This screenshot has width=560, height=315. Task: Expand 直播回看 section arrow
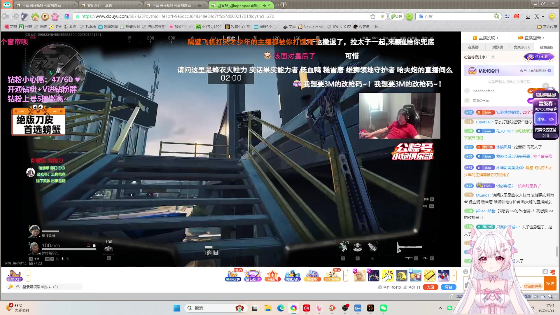(543, 38)
